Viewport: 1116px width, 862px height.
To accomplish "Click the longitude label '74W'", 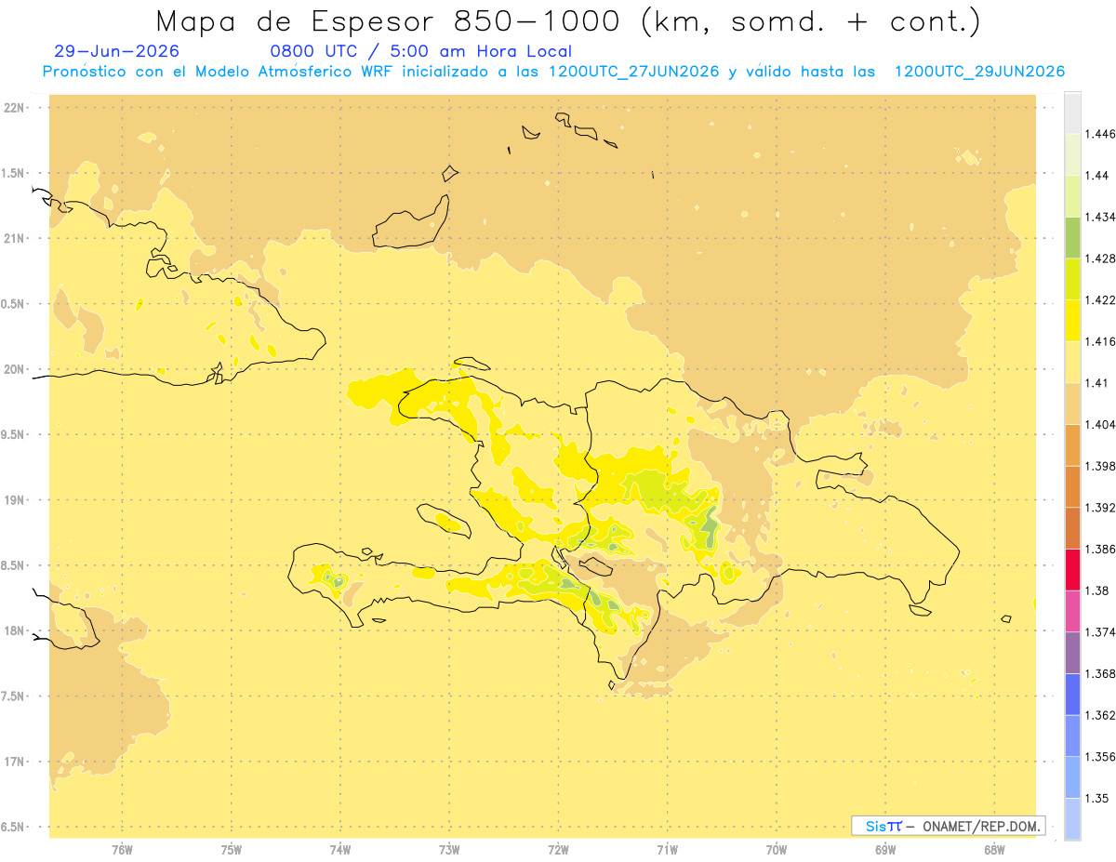I will point(340,849).
